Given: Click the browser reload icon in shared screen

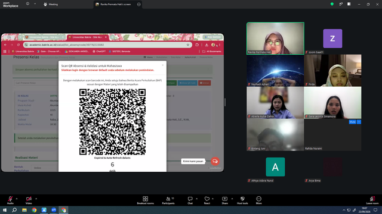Looking at the screenshot, I should 19,45.
